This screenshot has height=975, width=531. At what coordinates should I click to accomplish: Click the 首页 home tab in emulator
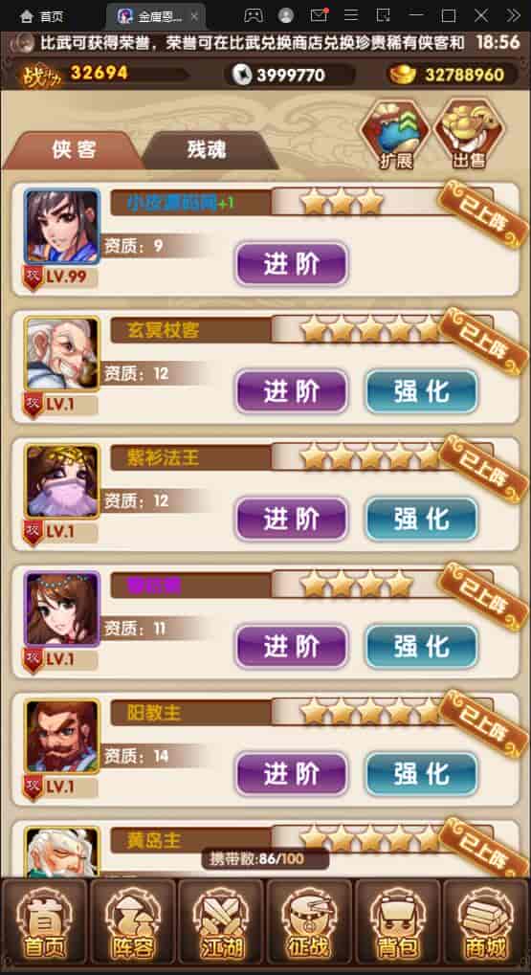coord(42,16)
